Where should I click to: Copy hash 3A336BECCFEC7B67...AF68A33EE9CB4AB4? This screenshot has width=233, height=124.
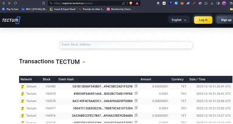[x=136, y=115]
